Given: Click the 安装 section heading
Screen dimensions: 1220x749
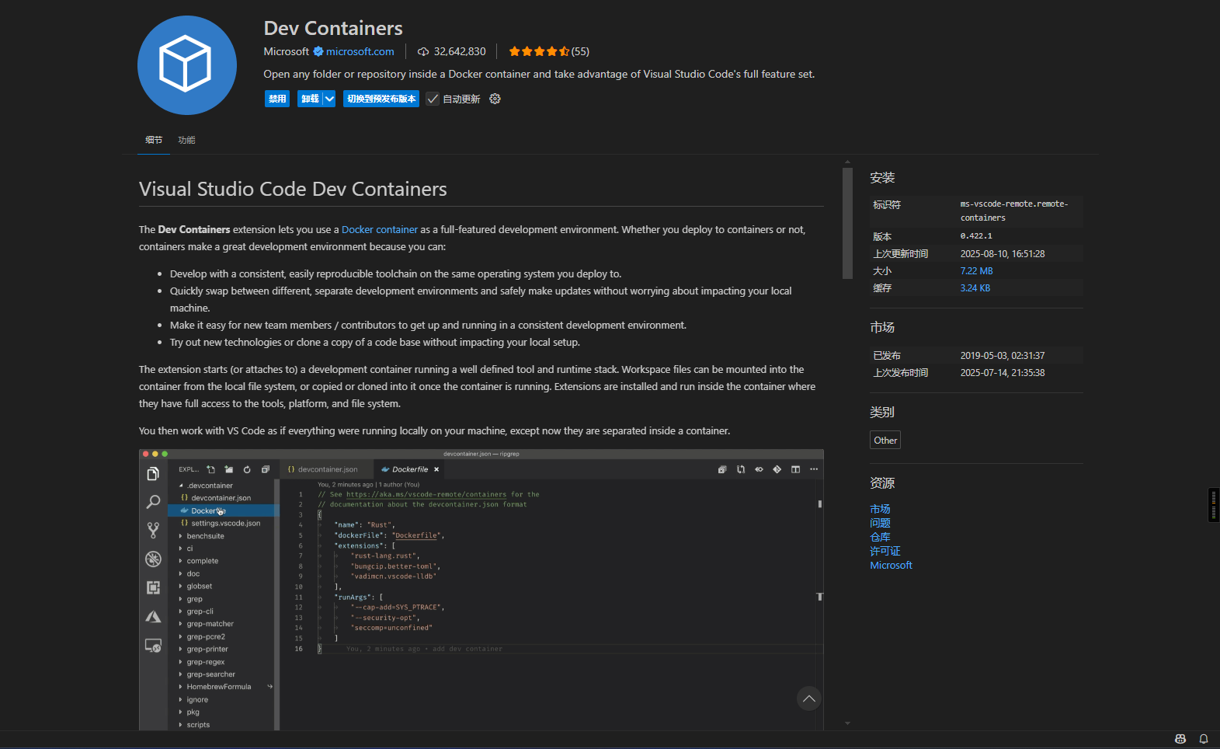Looking at the screenshot, I should 882,178.
